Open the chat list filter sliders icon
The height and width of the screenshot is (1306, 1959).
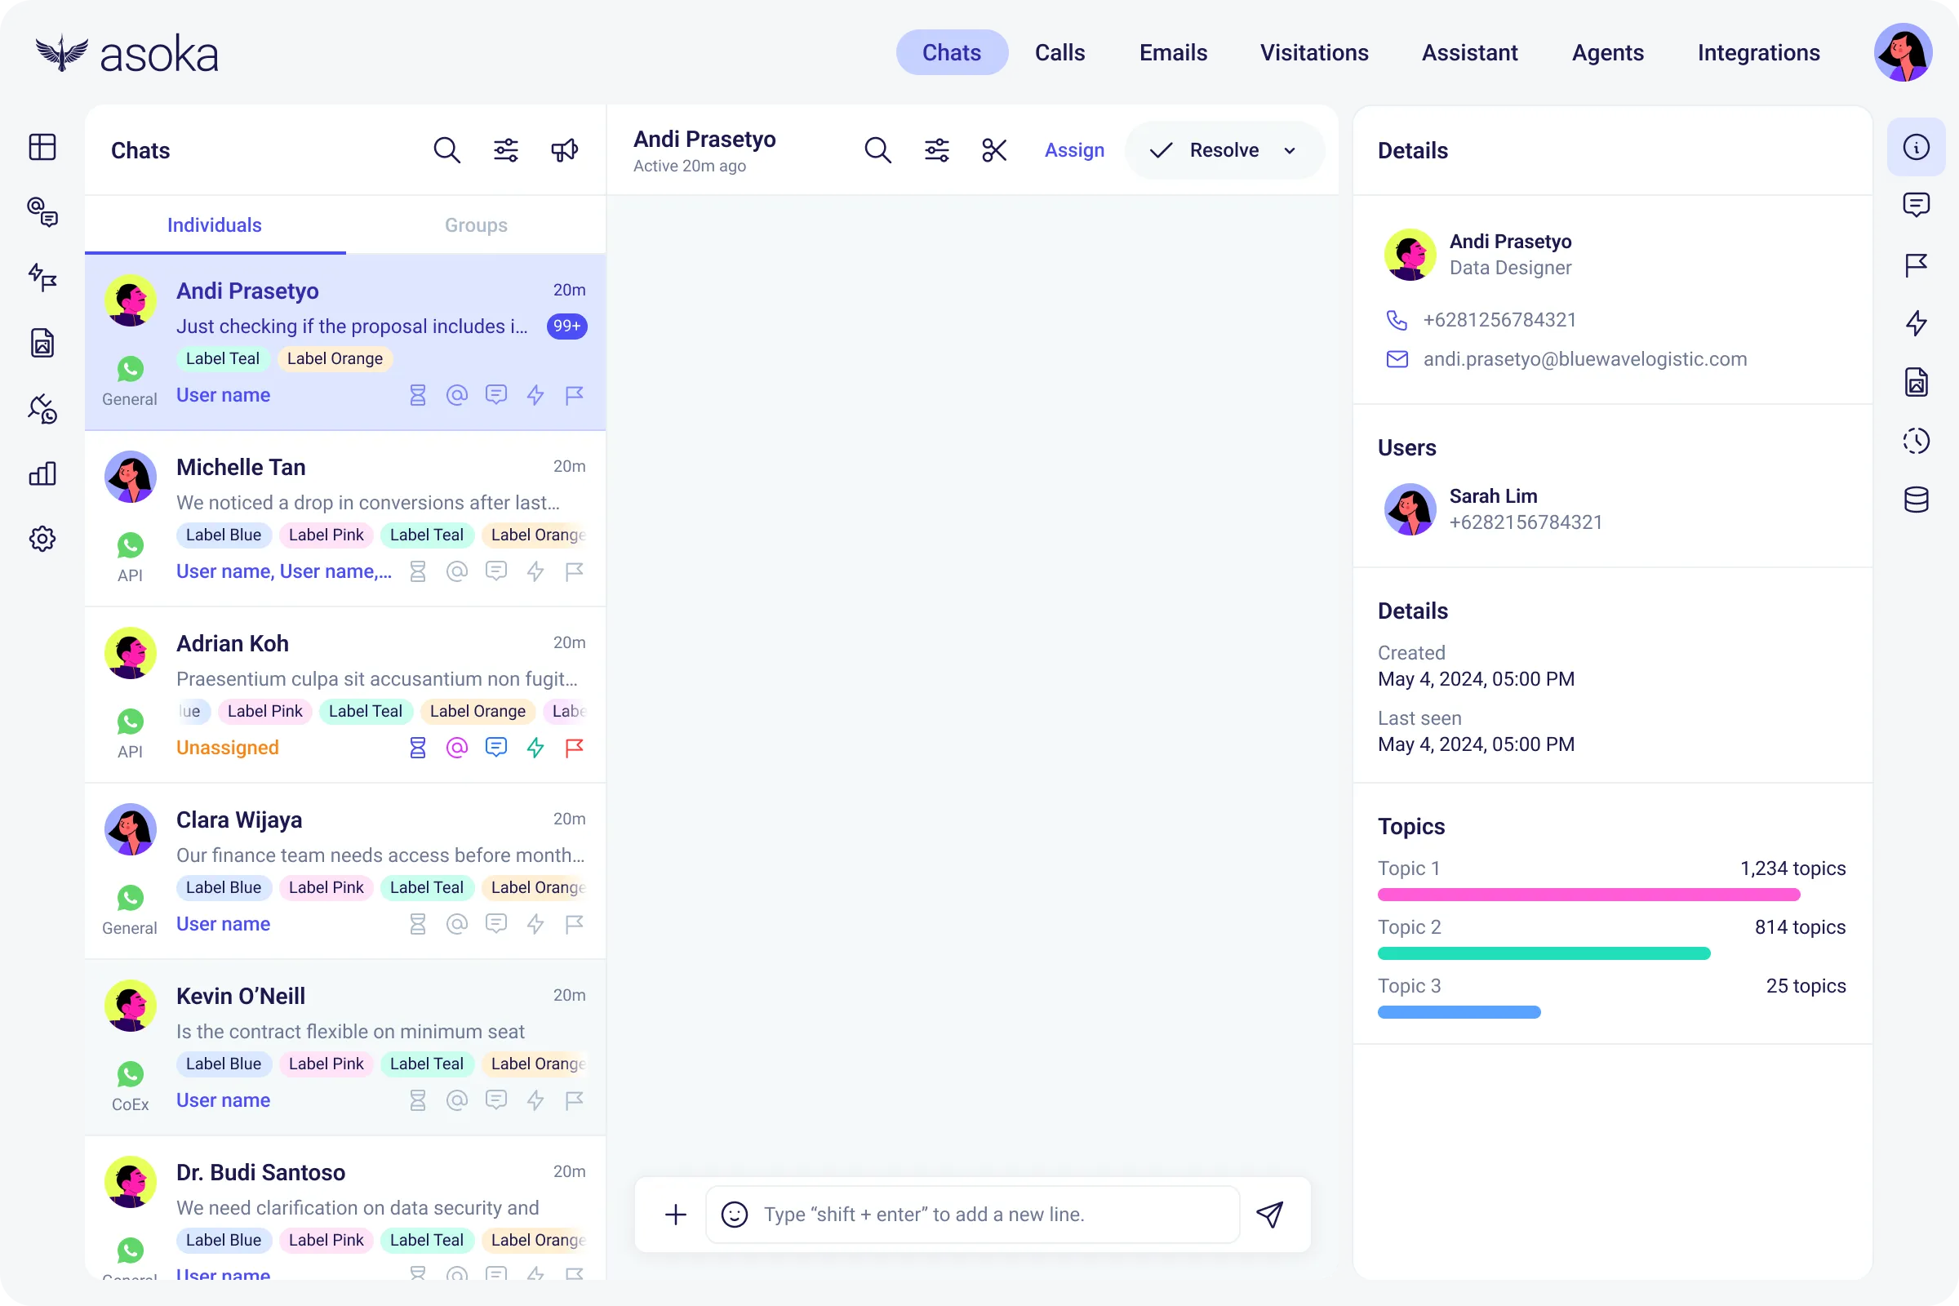(x=505, y=150)
